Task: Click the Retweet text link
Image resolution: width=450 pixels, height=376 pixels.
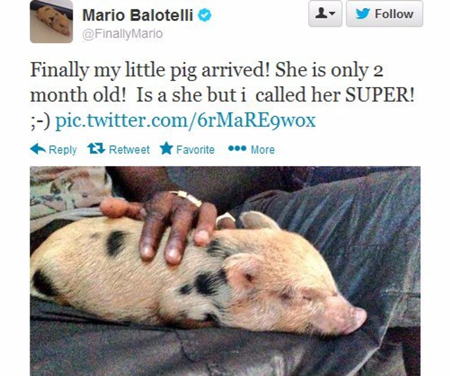Action: [x=129, y=150]
